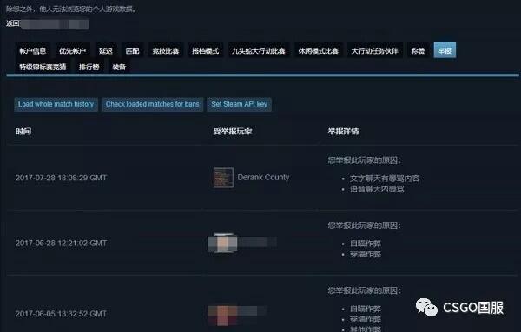Open the 排行榜 tab
Screen dimensions: 521x332
[x=89, y=67]
